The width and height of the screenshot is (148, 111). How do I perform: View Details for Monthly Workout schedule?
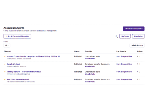click(x=90, y=74)
